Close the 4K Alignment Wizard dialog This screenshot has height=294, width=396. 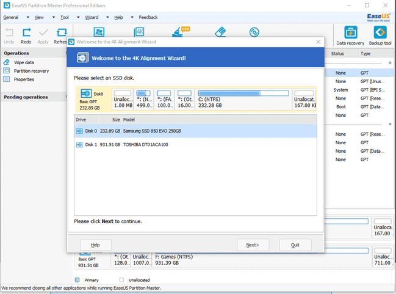[319, 42]
